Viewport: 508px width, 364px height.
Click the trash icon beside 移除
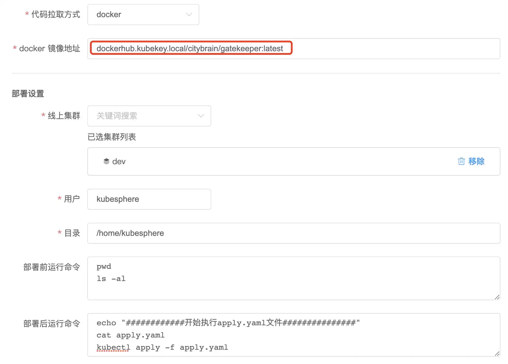coord(461,161)
